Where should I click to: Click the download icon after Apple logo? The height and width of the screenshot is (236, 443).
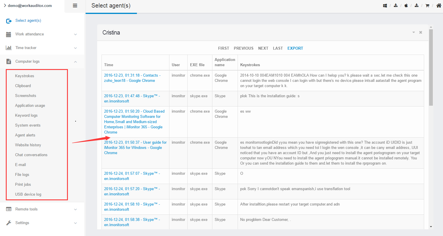pyautogui.click(x=417, y=6)
